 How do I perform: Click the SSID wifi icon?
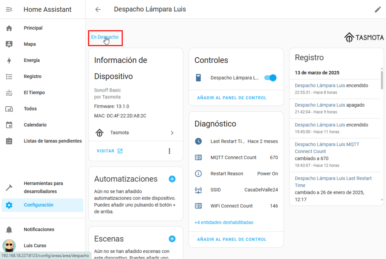coord(198,190)
